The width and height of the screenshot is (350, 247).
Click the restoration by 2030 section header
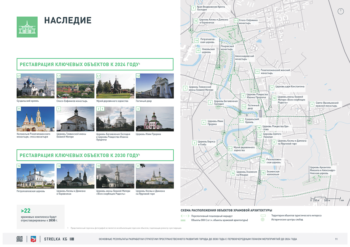click(95, 155)
